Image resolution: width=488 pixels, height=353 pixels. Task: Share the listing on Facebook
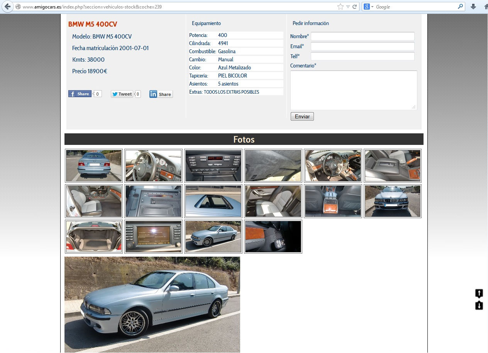(80, 94)
